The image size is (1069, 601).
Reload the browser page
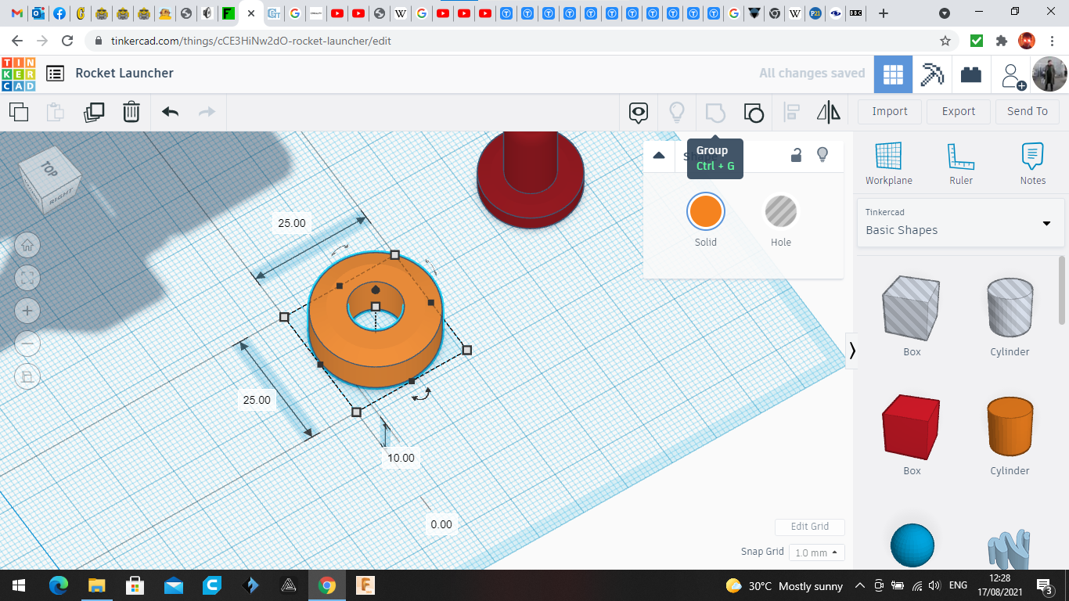67,41
